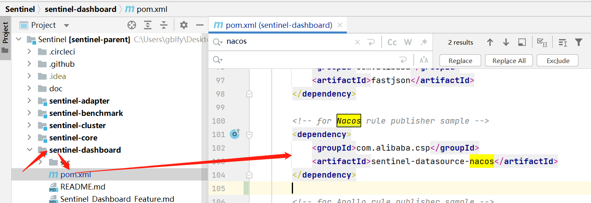Close the pom.xml editor tab
Screen dimensions: 591x203
(340, 25)
